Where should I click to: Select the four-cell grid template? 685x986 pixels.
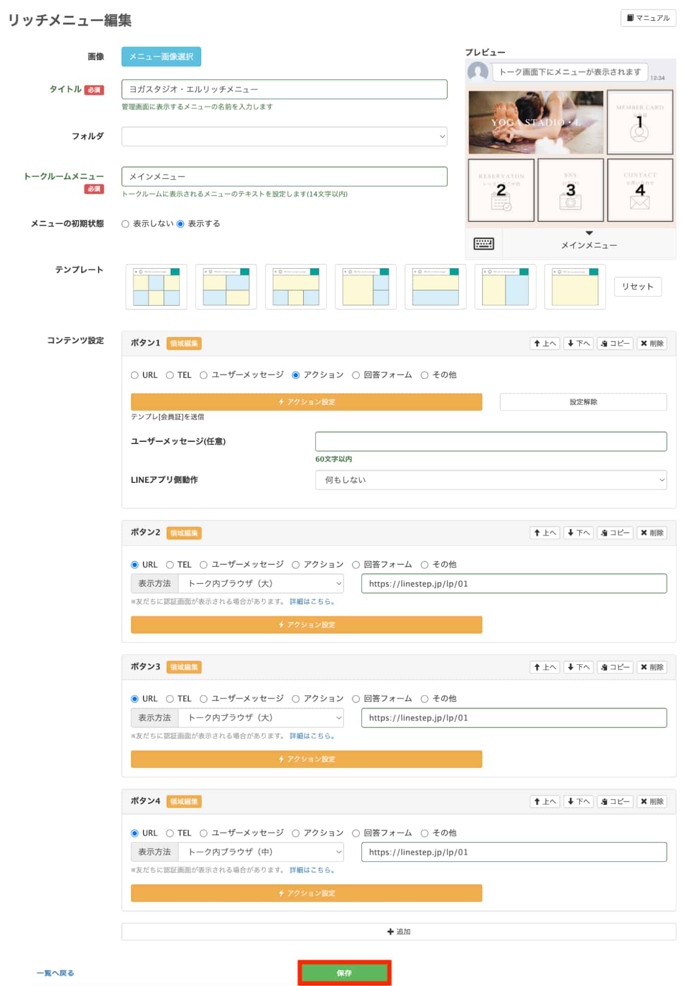pyautogui.click(x=226, y=287)
